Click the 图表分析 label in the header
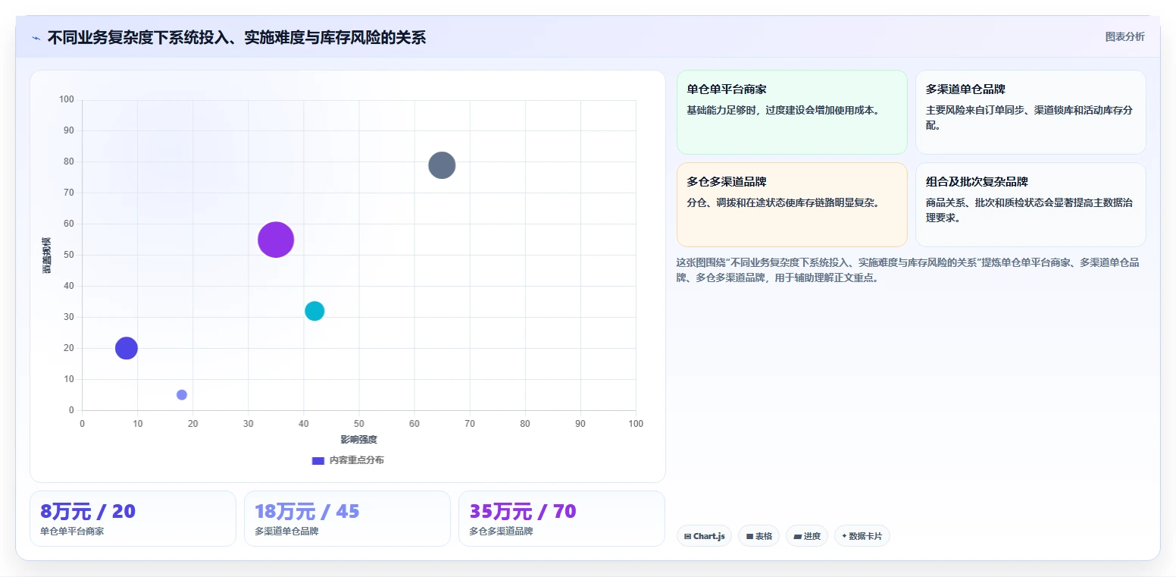Screen dimensions: 1176x577 coord(1124,36)
